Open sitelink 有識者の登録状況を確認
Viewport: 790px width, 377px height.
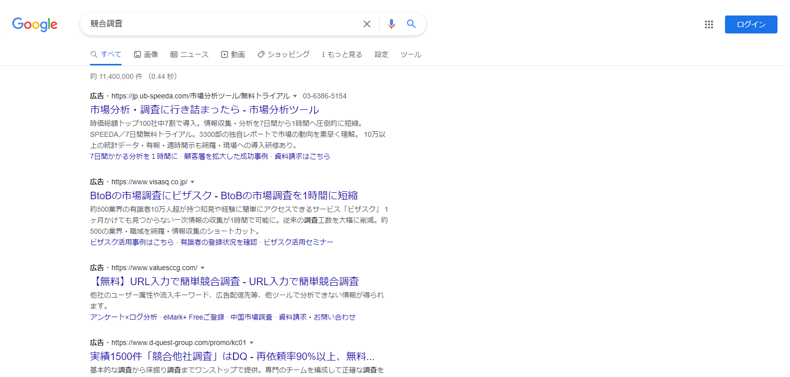(x=219, y=242)
